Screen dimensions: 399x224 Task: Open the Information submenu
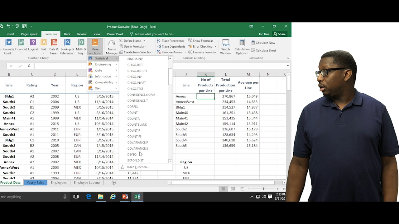pyautogui.click(x=103, y=76)
